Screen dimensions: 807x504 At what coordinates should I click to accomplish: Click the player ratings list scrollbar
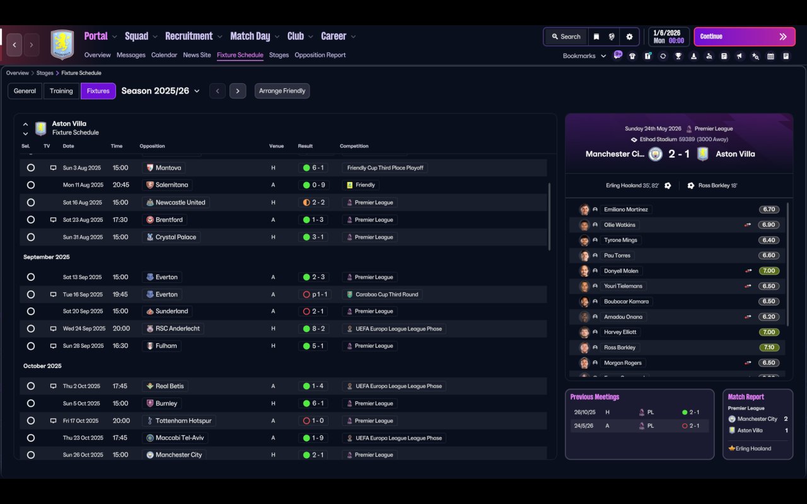[788, 263]
